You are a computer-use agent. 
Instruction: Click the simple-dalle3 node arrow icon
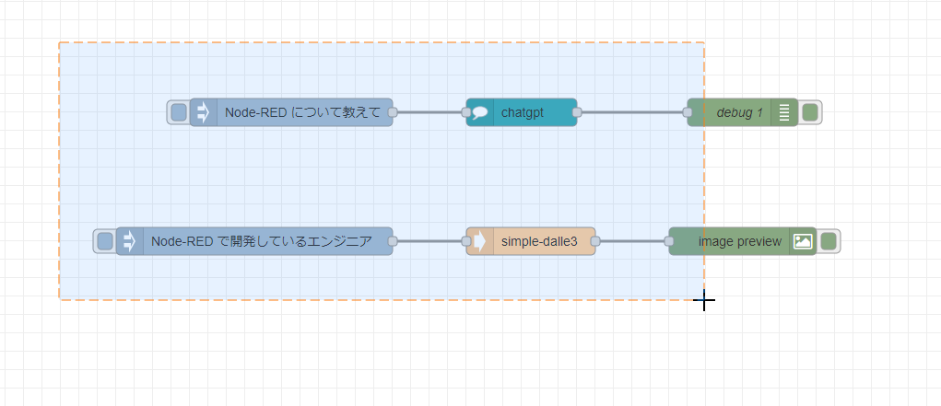tap(480, 241)
